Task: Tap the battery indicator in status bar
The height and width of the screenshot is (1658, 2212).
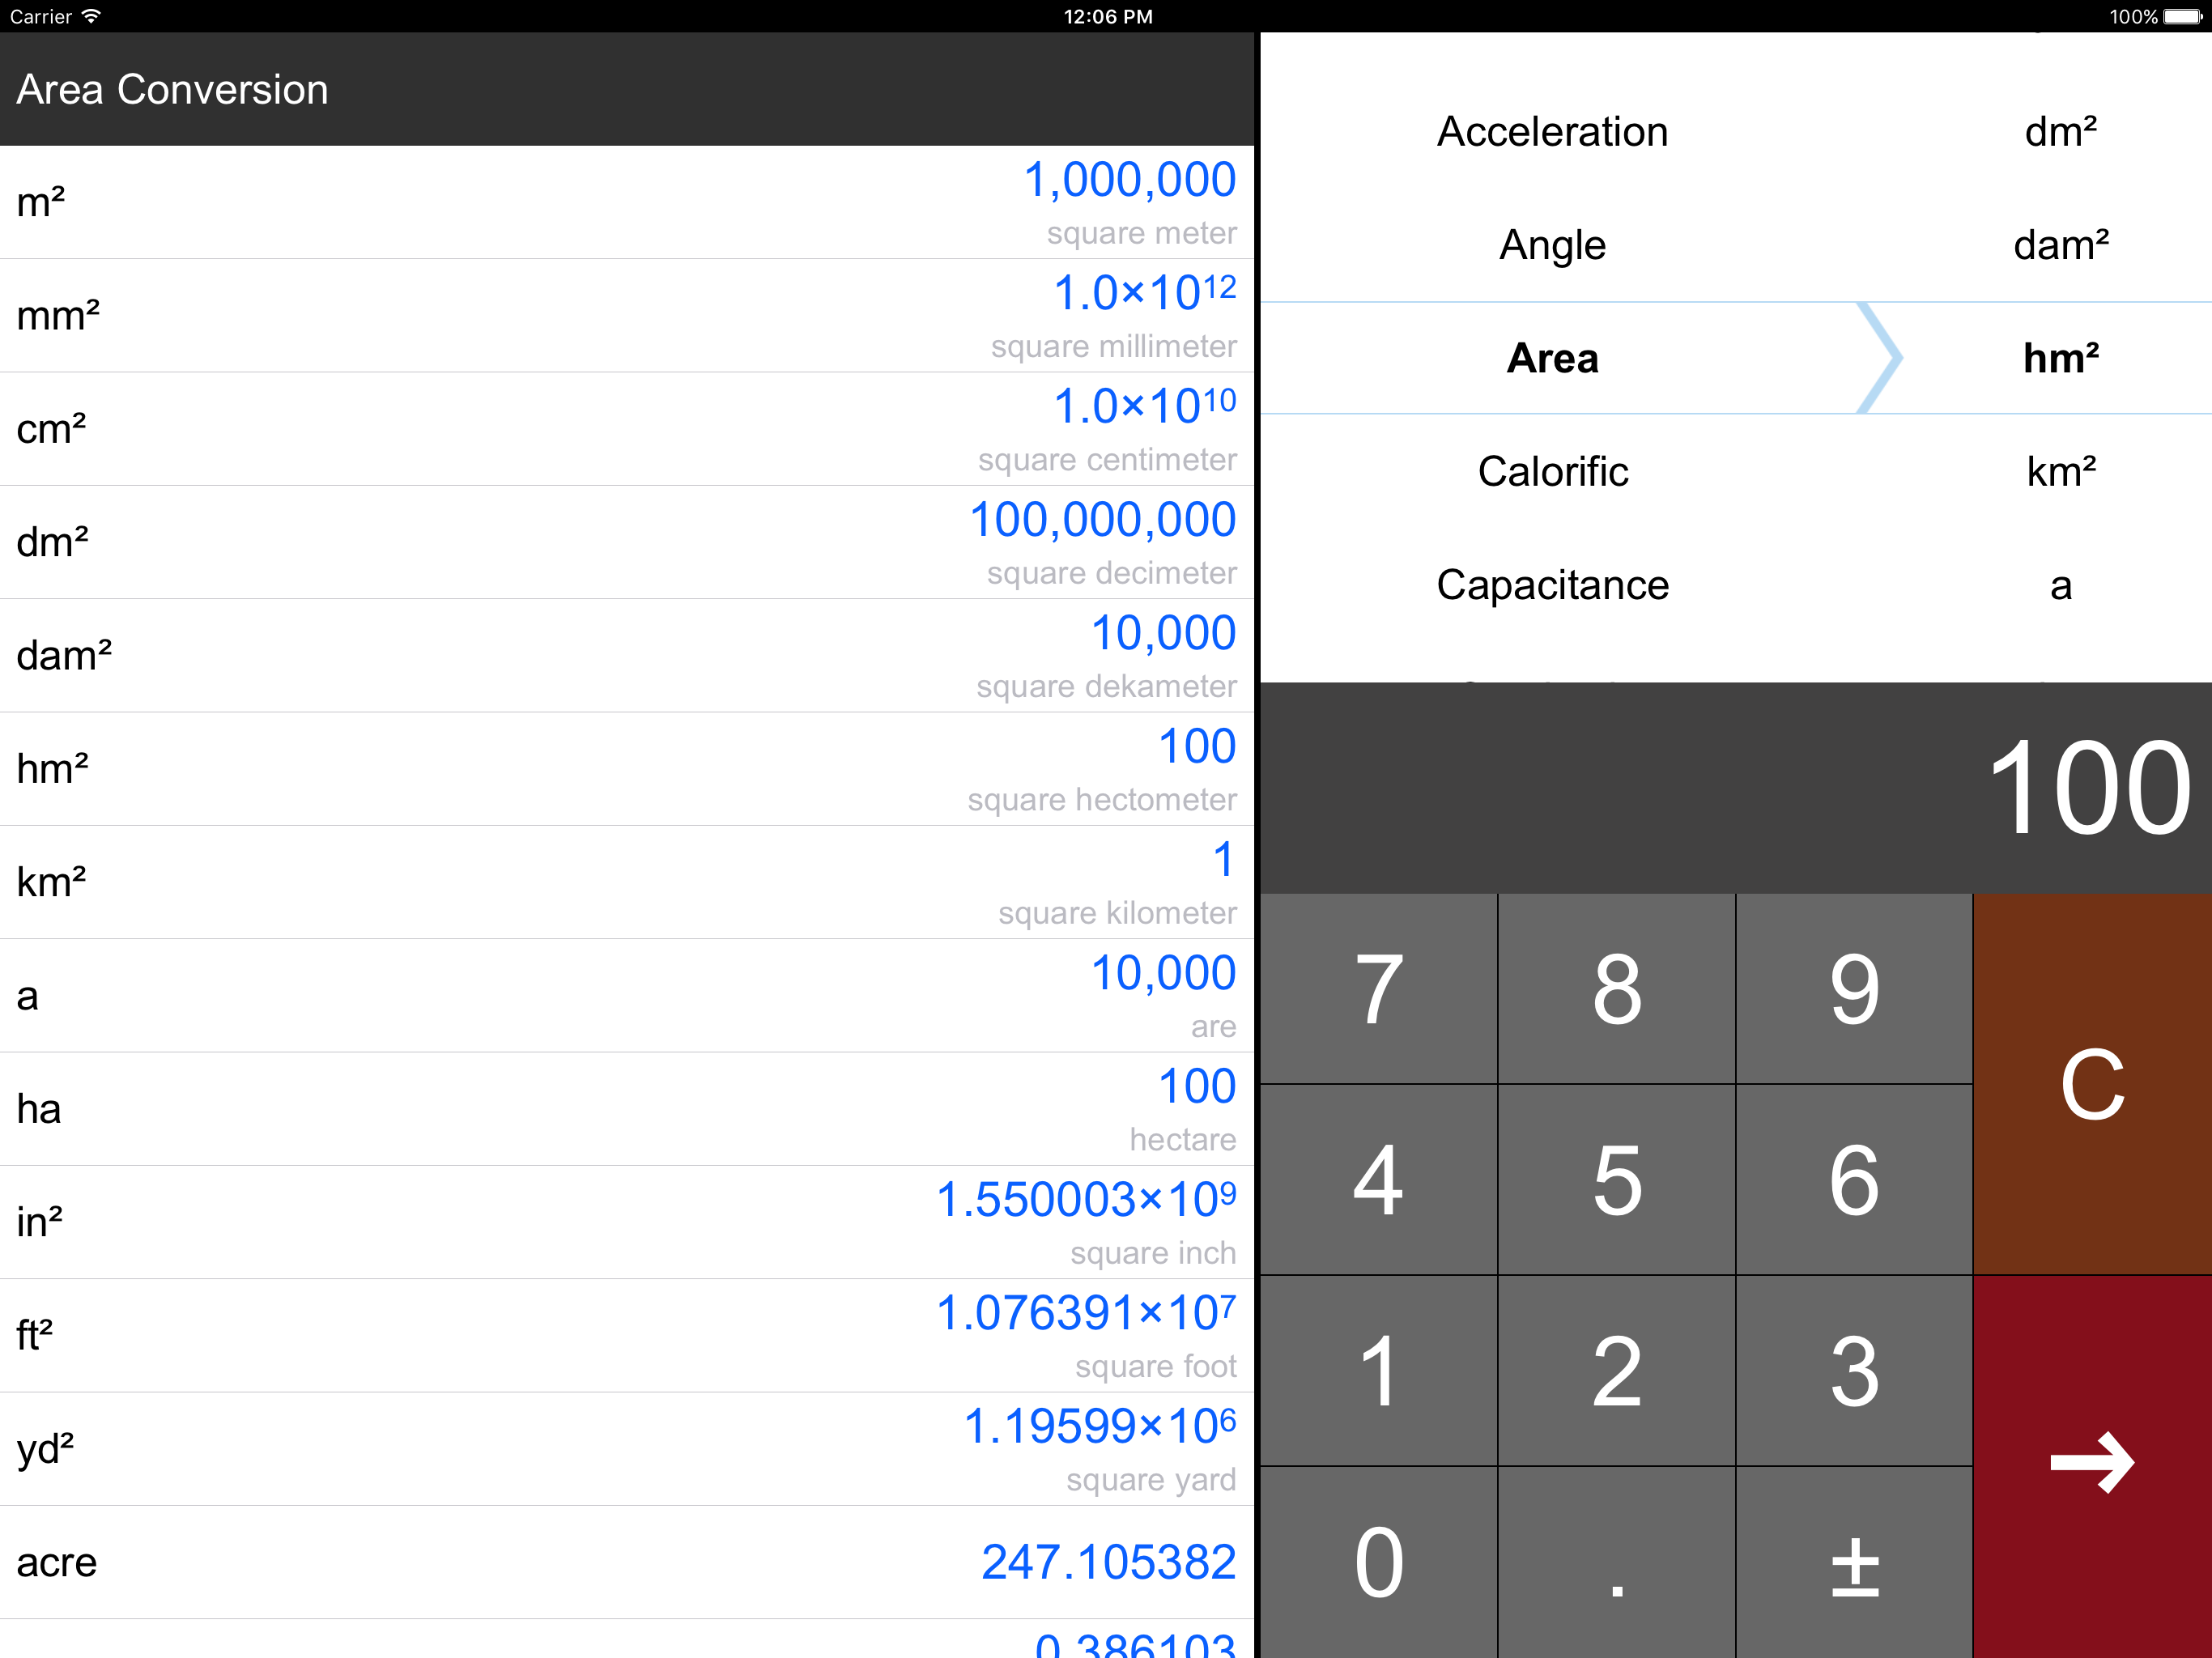Action: tap(2182, 16)
